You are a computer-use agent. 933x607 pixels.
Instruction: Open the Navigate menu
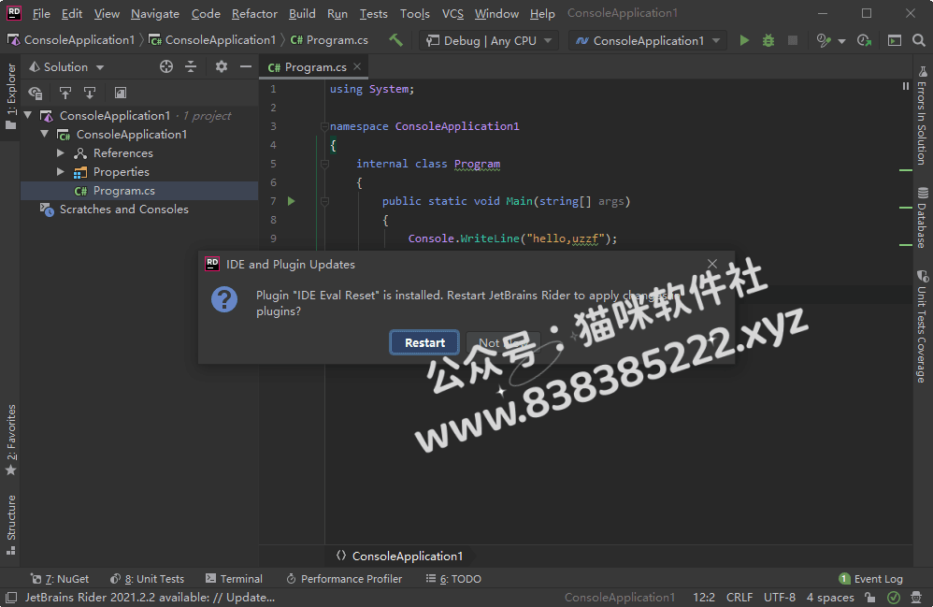coord(154,13)
